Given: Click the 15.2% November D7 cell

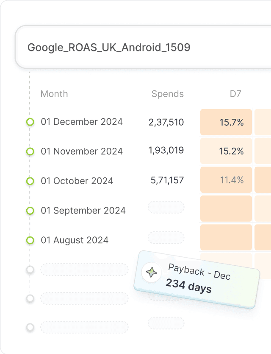Looking at the screenshot, I should pyautogui.click(x=226, y=152).
